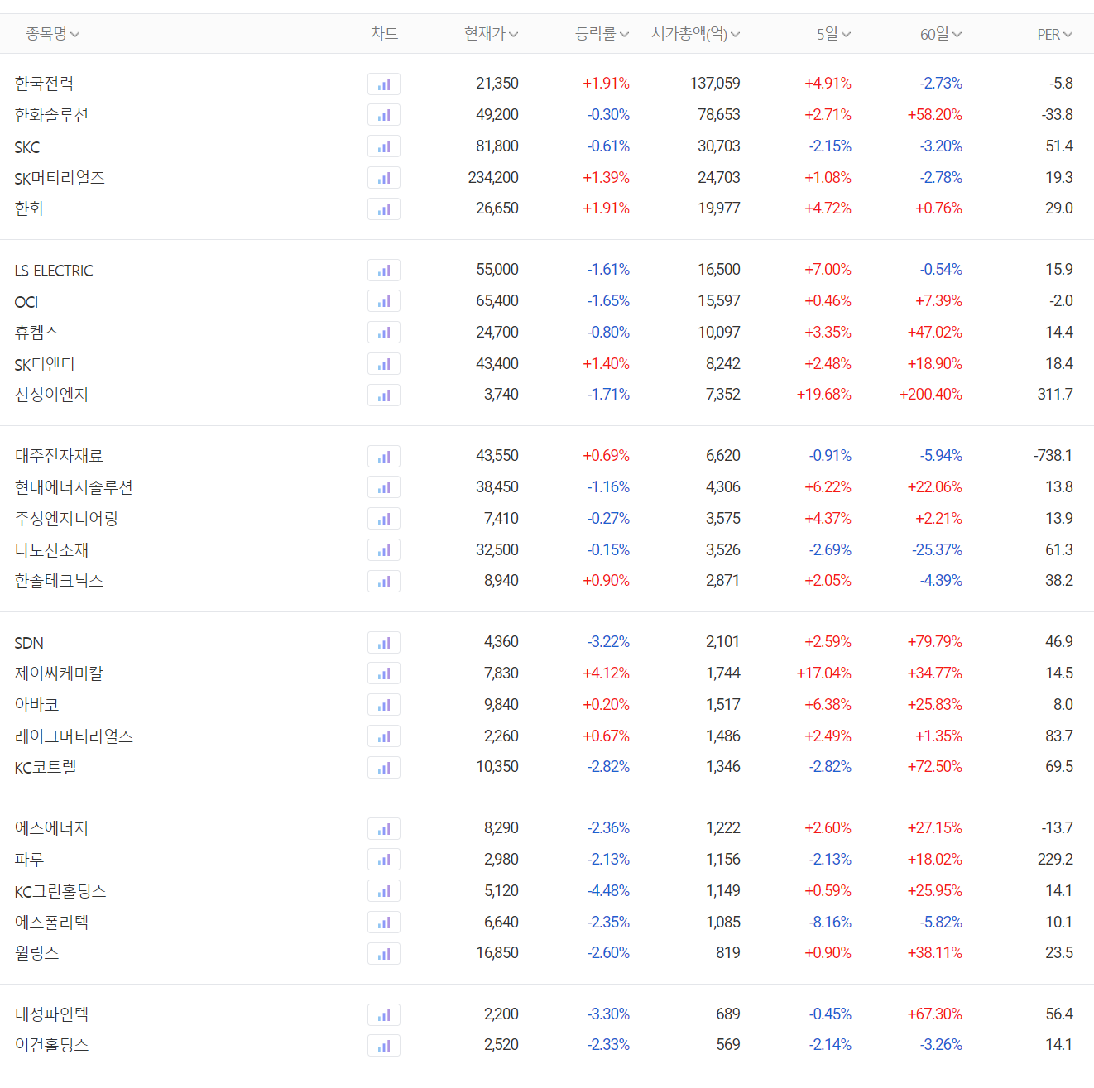Open 현대에너지솔루션 stock page
The image size is (1094, 1088).
[x=74, y=487]
